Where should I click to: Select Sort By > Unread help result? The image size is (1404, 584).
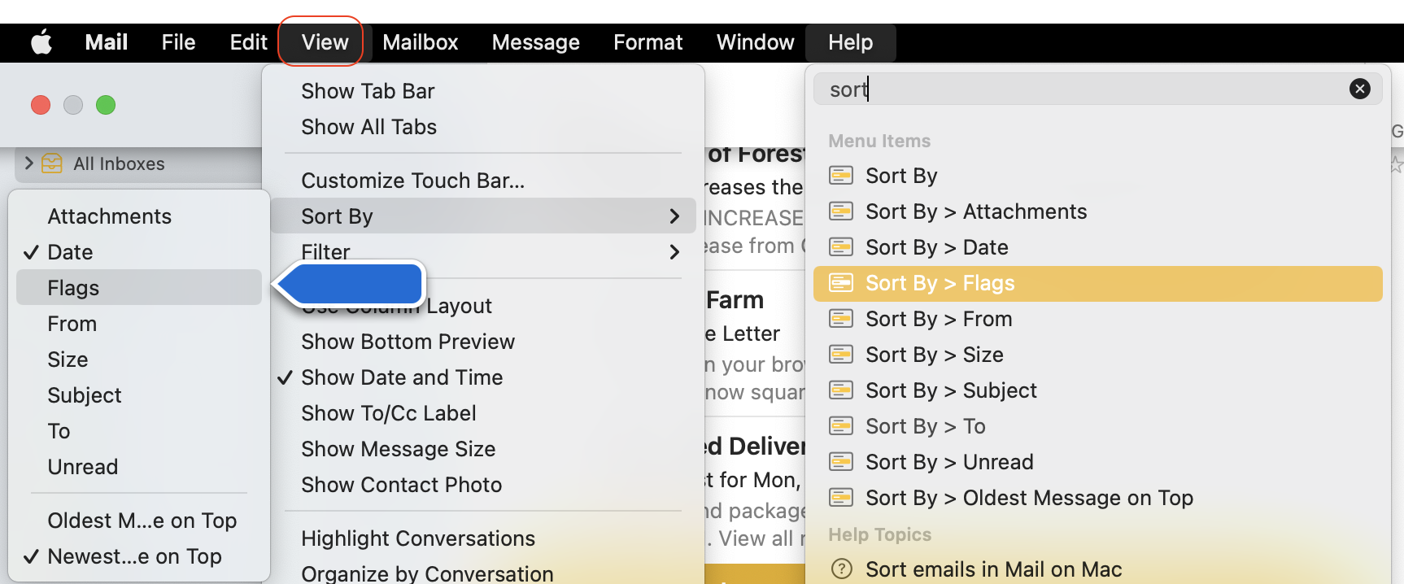[x=1097, y=462]
